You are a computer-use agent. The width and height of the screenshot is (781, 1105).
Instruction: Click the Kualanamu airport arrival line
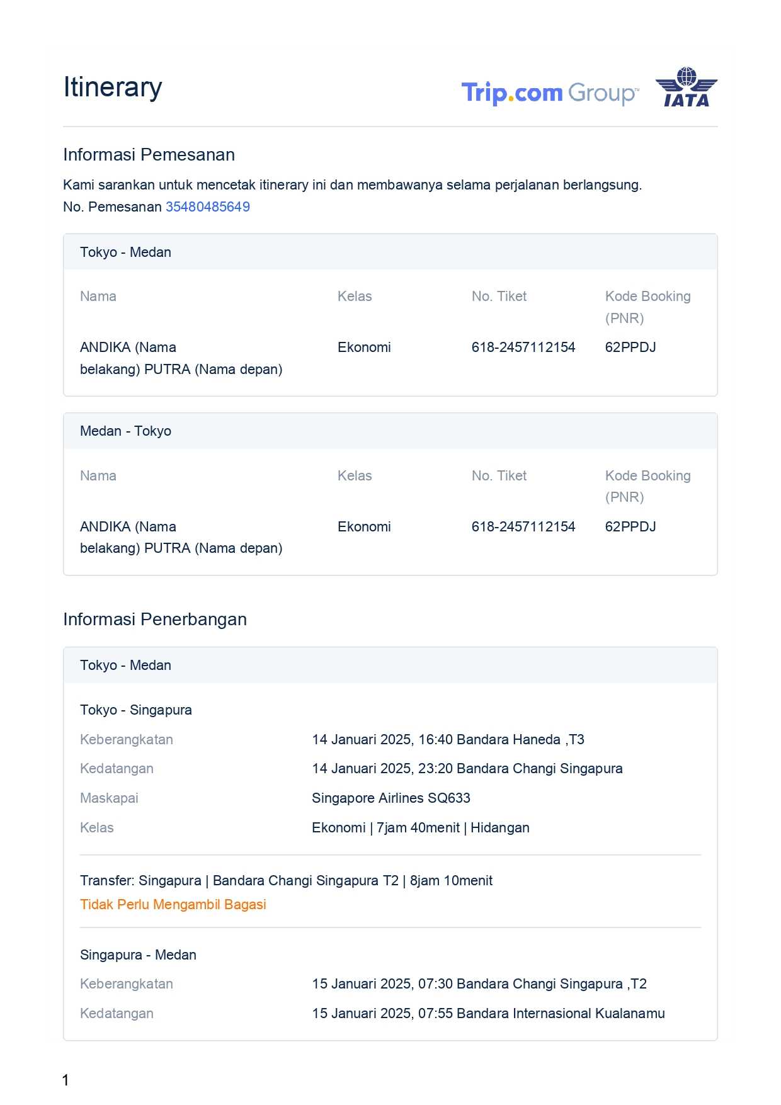[x=488, y=1013]
